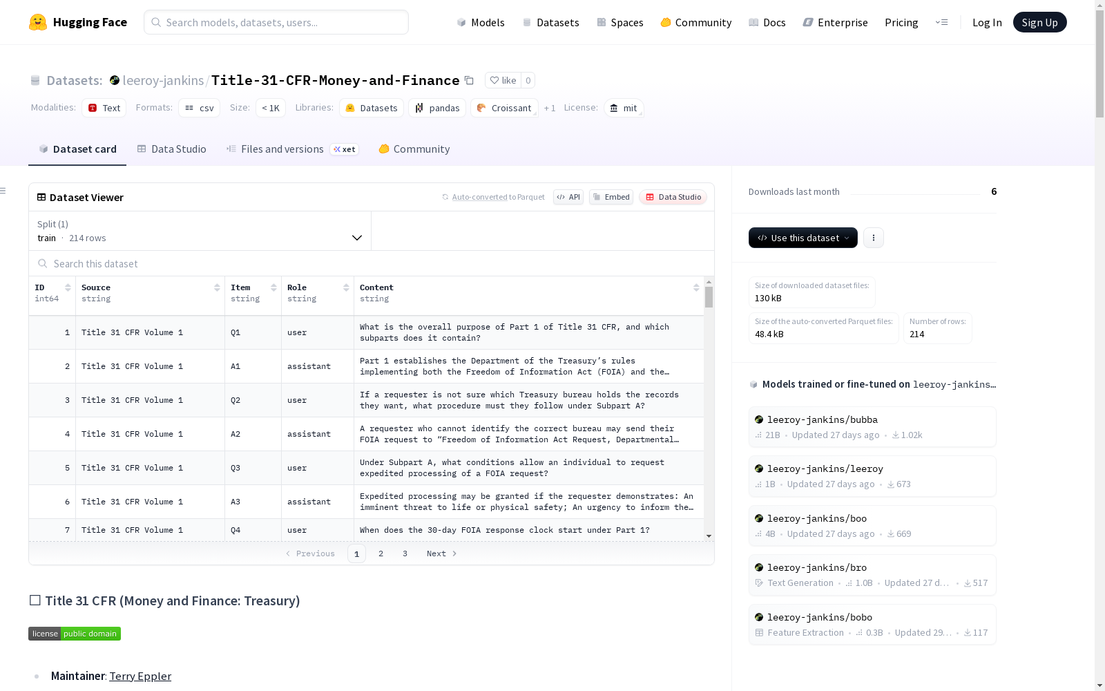
Task: Go to the Next page of rows
Action: [x=442, y=553]
